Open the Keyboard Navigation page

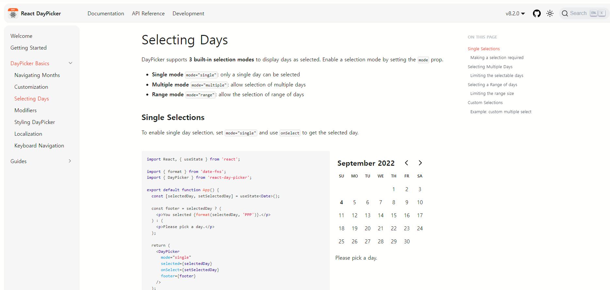pyautogui.click(x=39, y=145)
